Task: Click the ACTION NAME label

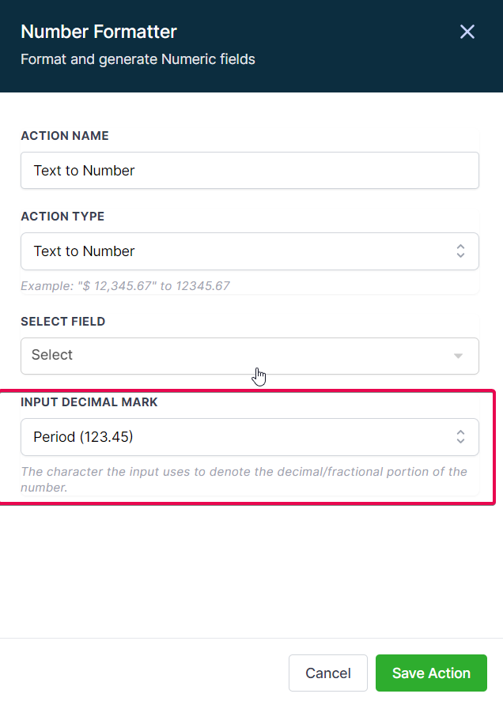Action: [x=65, y=136]
